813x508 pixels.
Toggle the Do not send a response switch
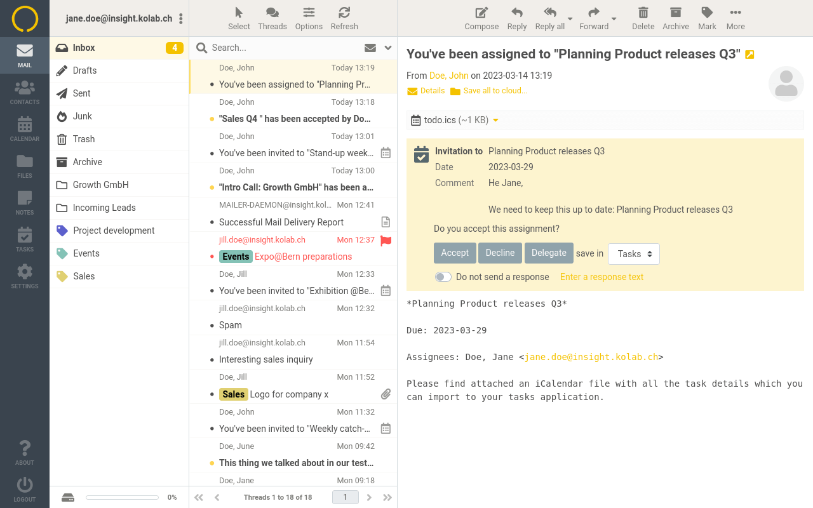[x=443, y=277]
